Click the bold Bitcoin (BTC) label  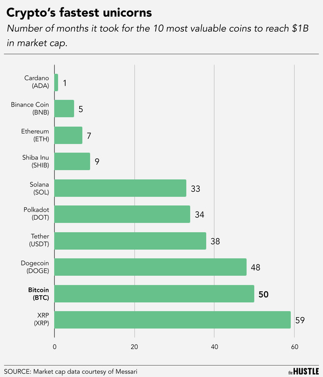37,294
